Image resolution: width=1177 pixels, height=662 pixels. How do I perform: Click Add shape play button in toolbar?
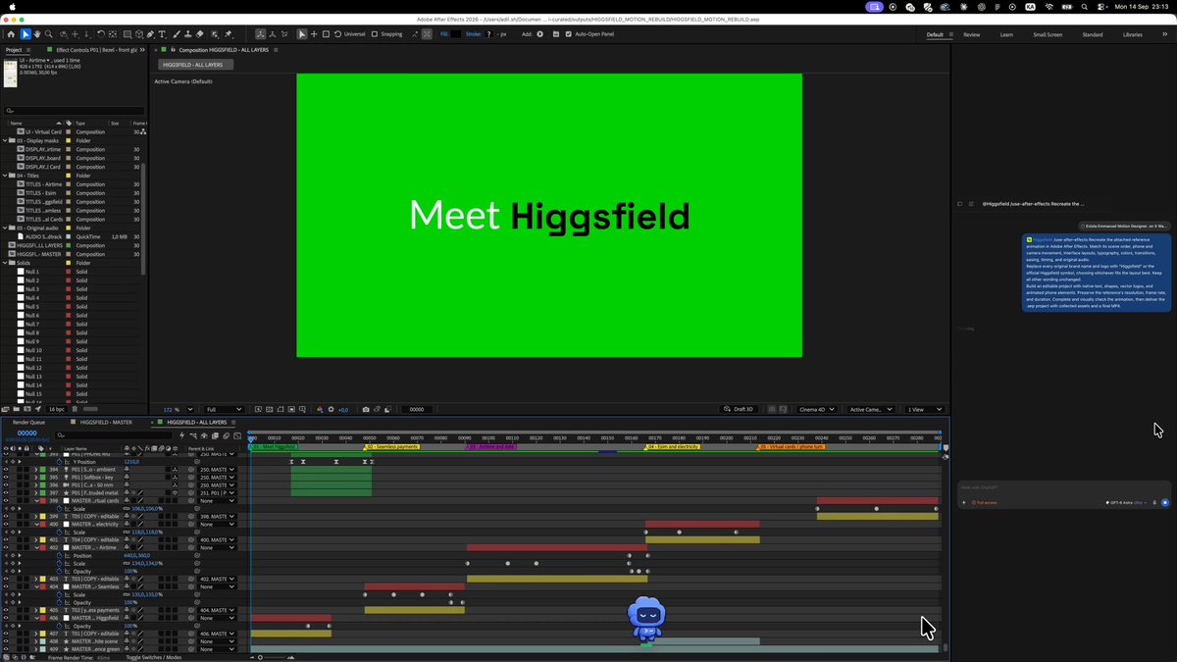click(x=539, y=34)
